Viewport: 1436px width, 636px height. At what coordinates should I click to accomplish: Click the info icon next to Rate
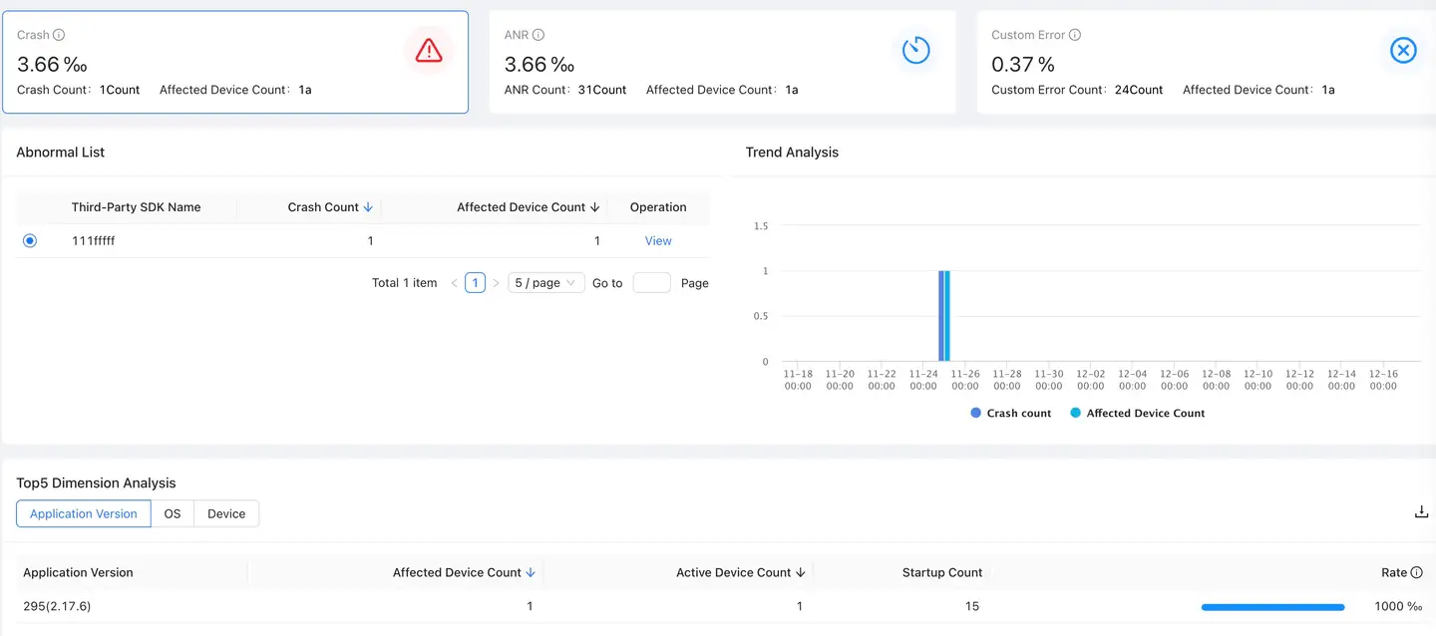(x=1417, y=573)
